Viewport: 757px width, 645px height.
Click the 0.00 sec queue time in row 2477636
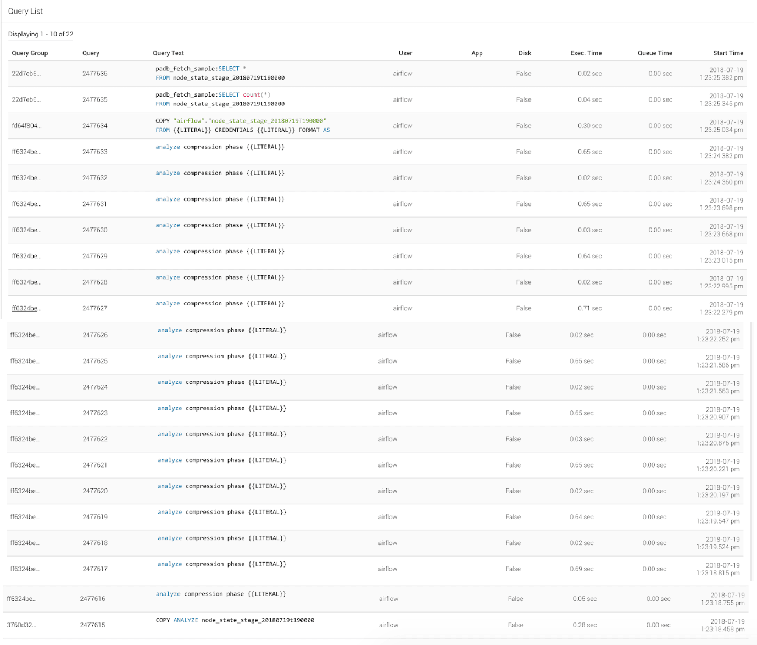point(660,74)
